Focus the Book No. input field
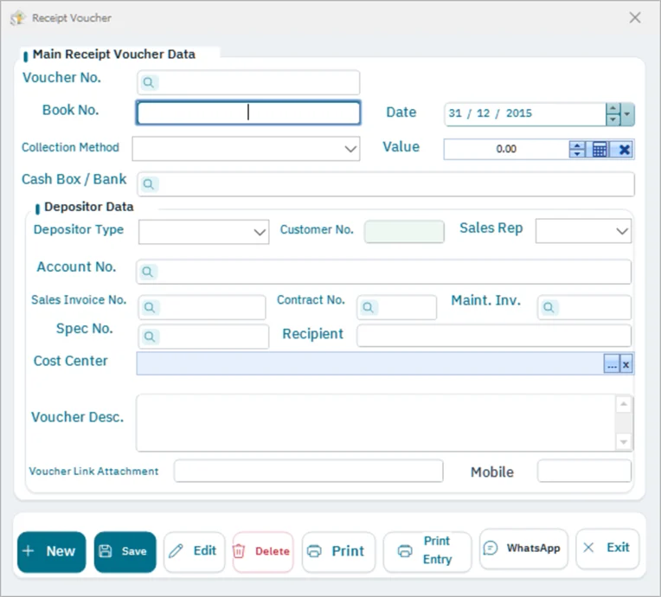This screenshot has width=661, height=597. pos(248,112)
